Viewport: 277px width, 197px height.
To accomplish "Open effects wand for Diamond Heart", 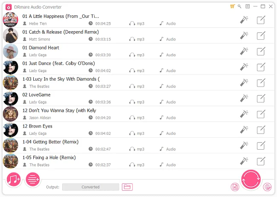I will click(244, 51).
